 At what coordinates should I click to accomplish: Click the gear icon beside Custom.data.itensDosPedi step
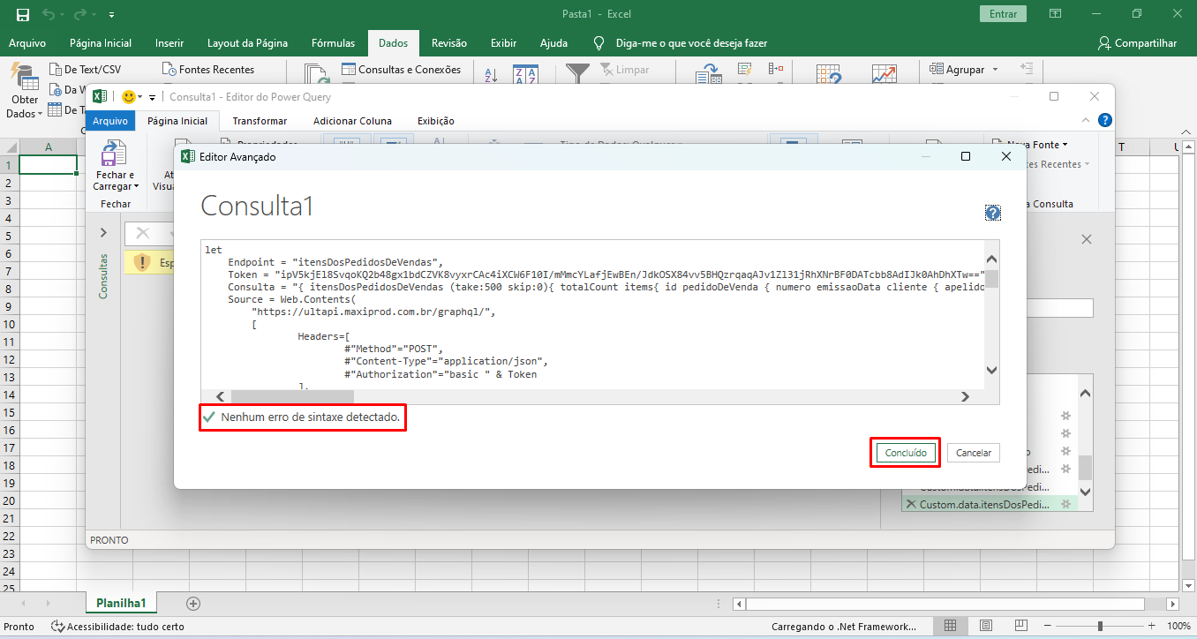pos(1065,504)
